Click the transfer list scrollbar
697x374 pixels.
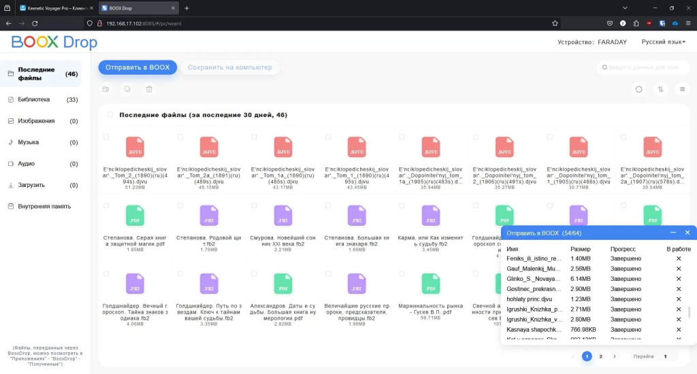[690, 312]
